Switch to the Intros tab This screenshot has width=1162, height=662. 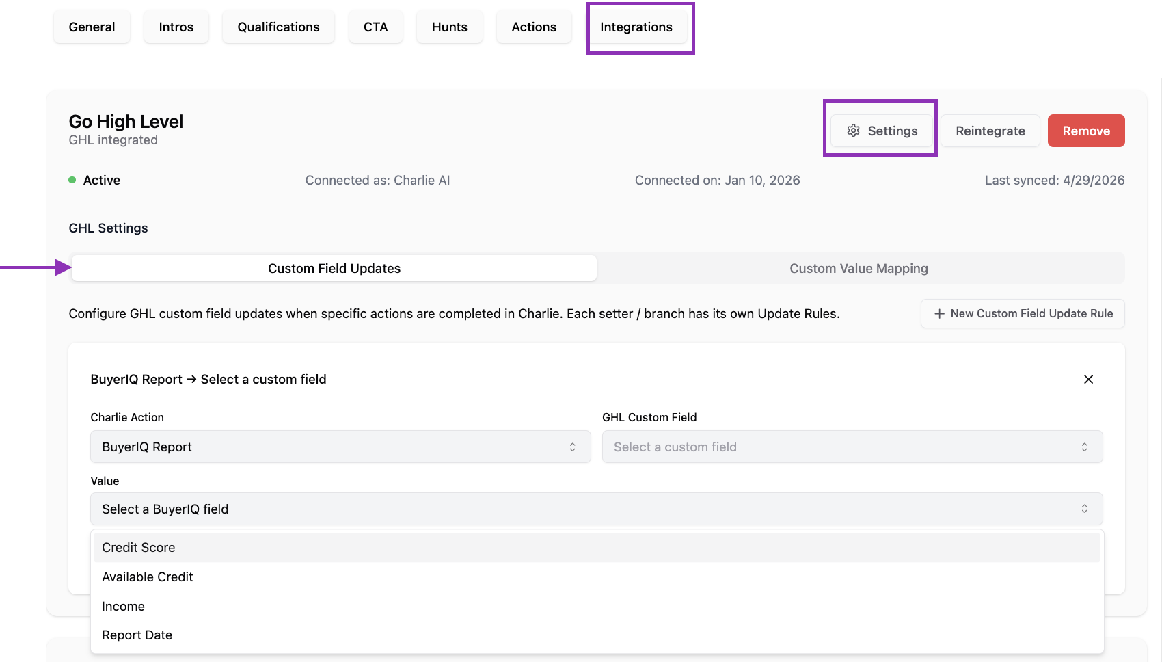point(176,27)
